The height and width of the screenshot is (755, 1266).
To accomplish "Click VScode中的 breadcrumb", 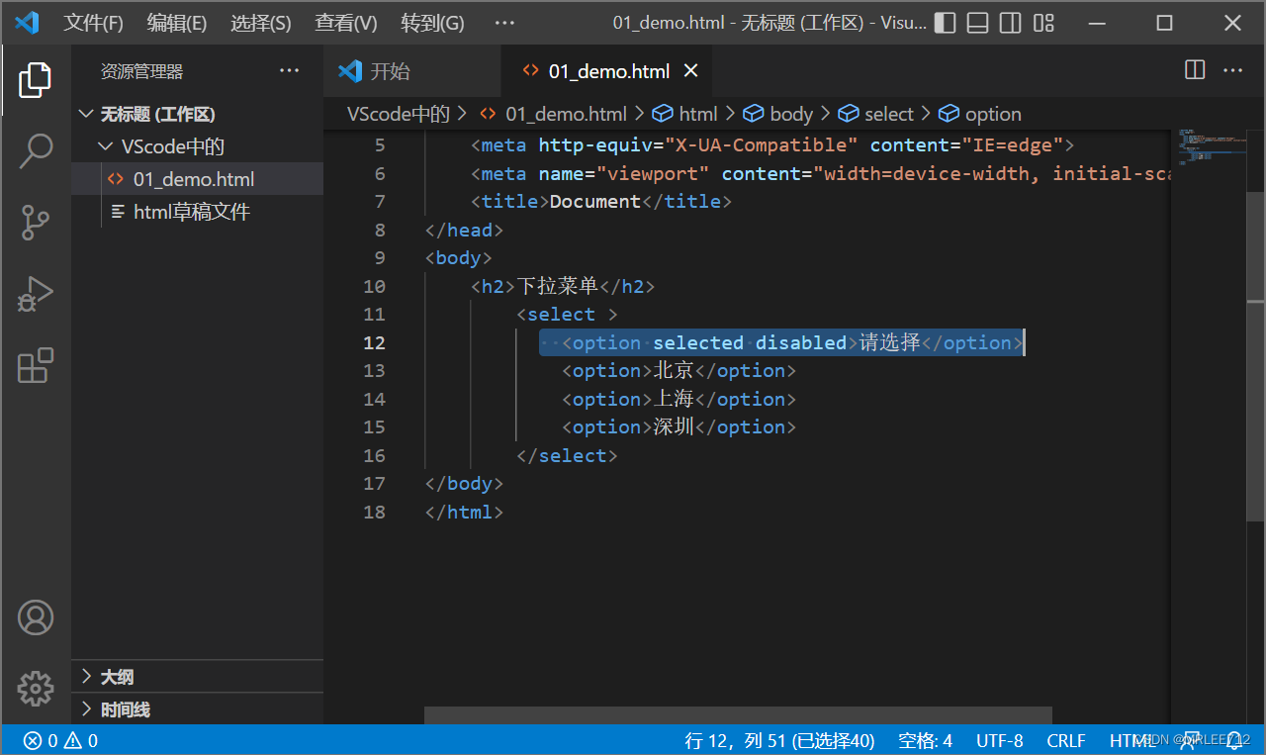I will [x=399, y=114].
